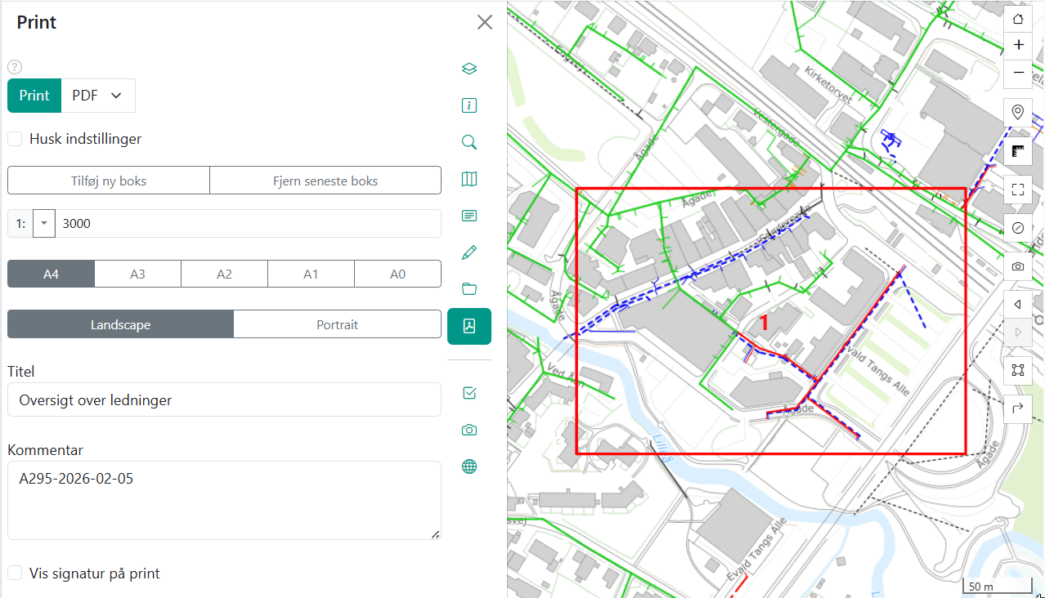
Task: Enable the Husk indstillinger checkbox
Action: 15,139
